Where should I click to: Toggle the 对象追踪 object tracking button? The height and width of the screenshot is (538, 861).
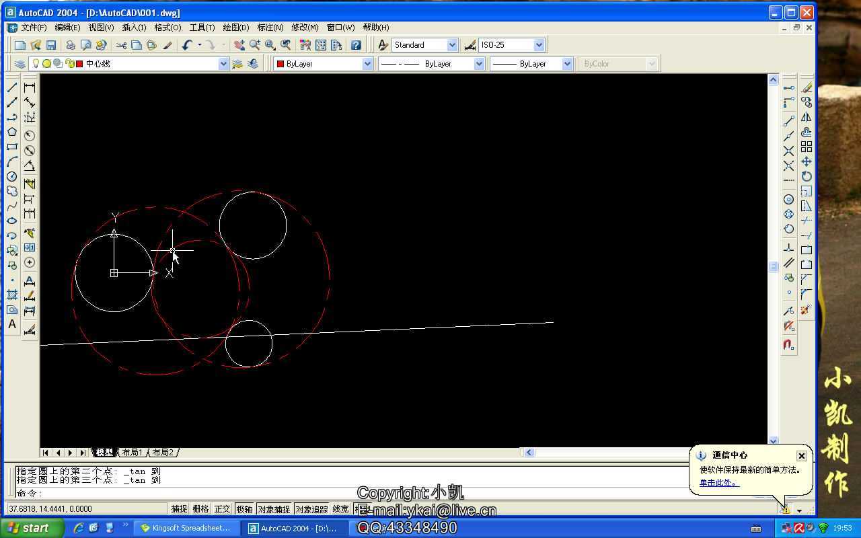point(311,509)
